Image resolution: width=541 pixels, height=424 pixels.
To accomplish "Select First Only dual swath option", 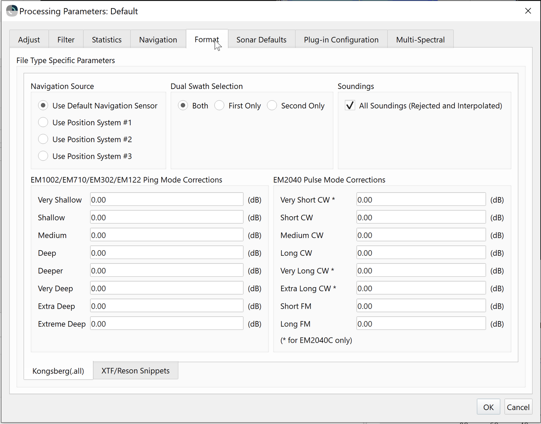I will (x=219, y=106).
